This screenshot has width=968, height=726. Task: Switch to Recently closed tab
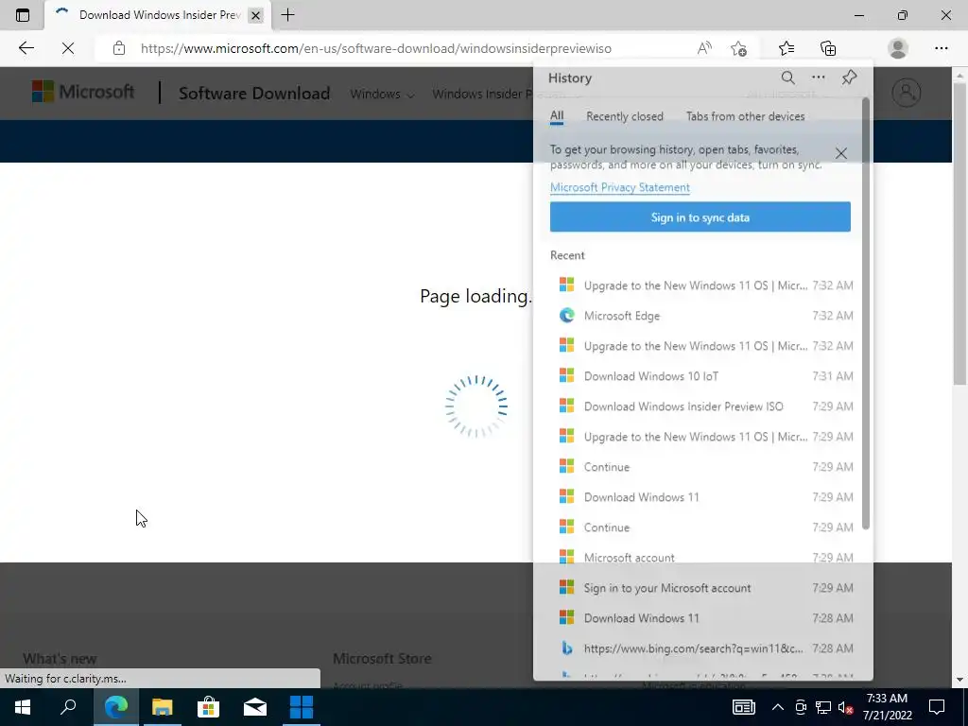625,116
